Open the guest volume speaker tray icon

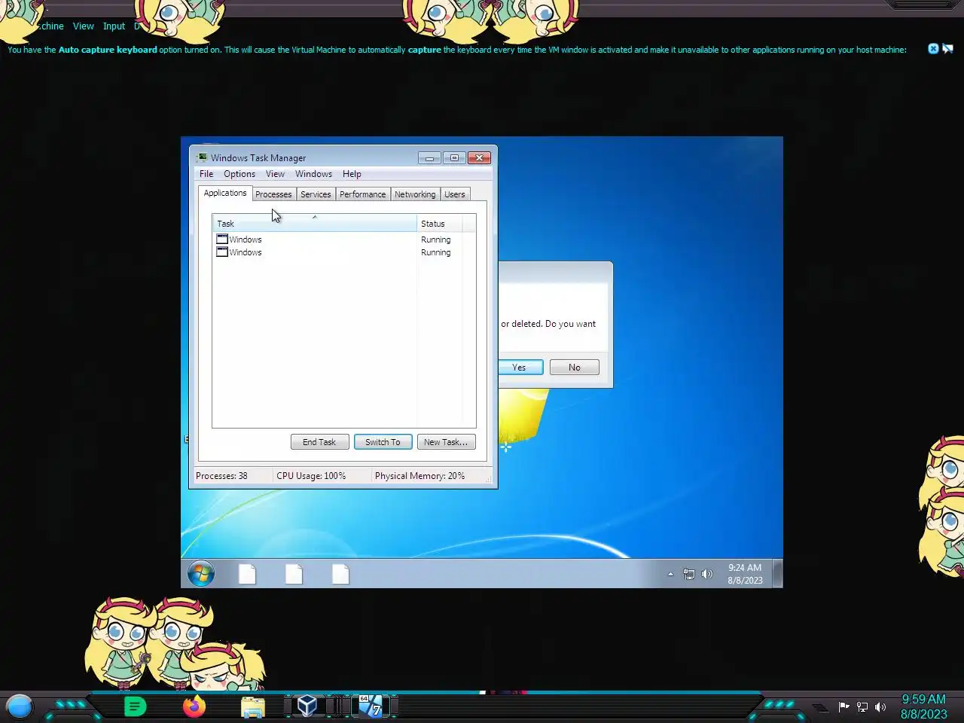click(x=706, y=574)
